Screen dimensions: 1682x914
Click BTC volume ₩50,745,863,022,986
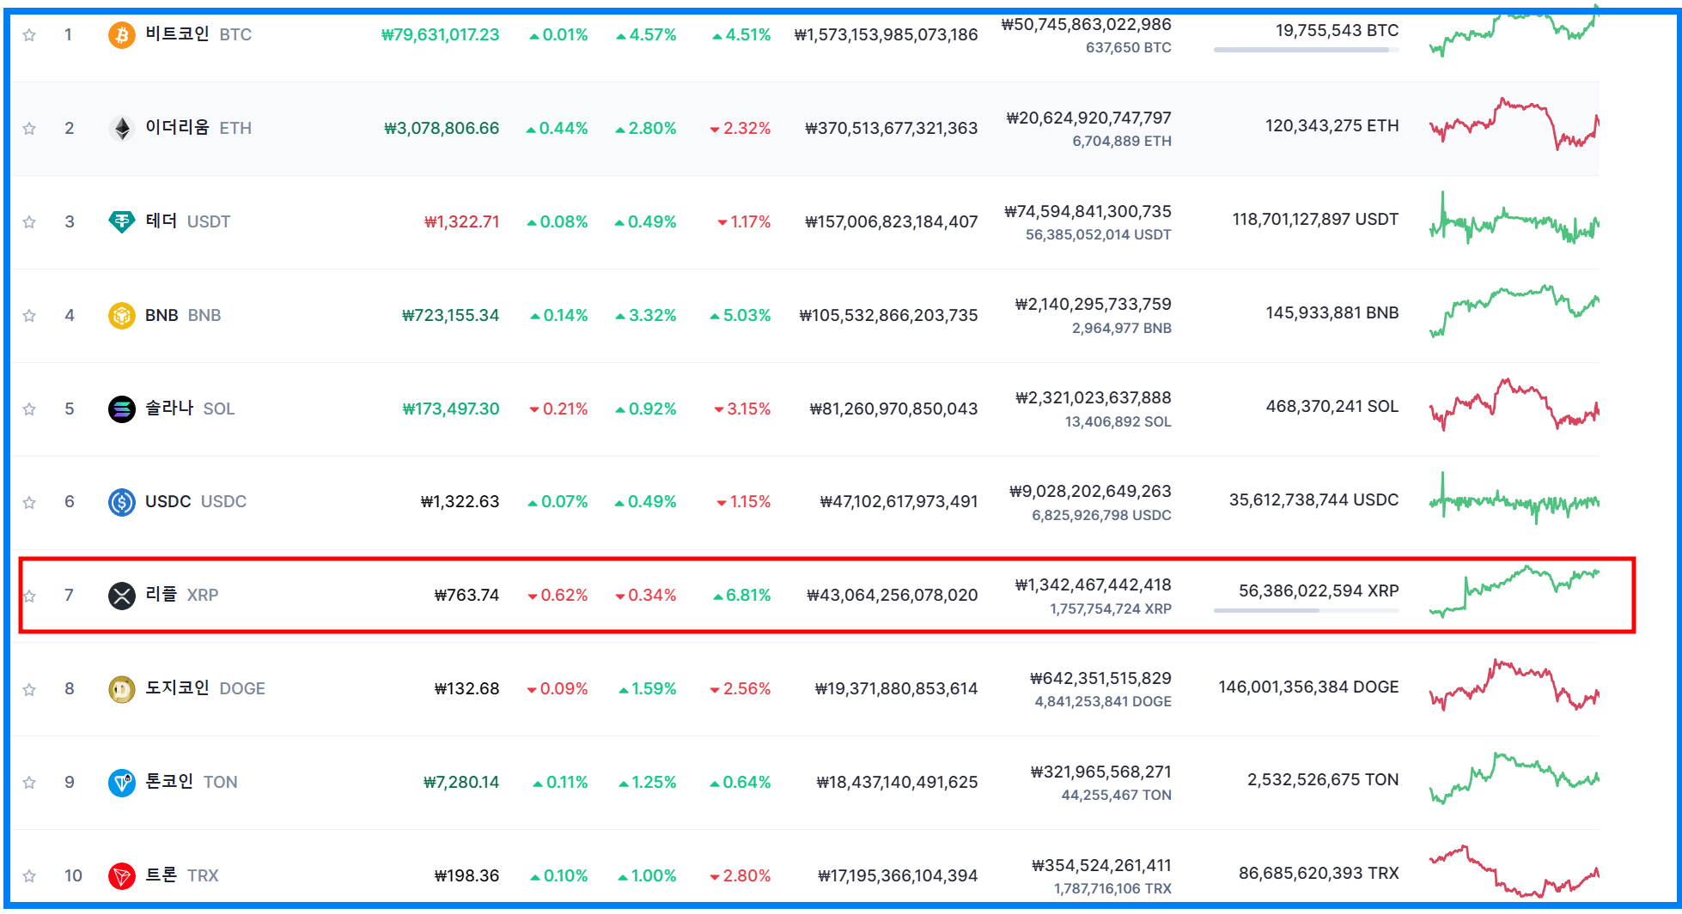(x=1087, y=24)
